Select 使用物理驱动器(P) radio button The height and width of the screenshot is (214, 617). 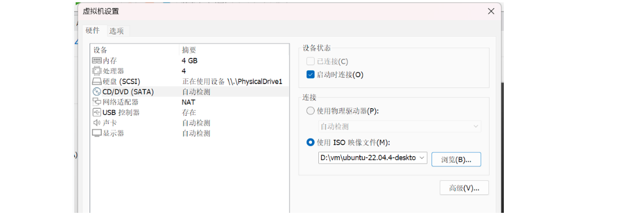(310, 111)
